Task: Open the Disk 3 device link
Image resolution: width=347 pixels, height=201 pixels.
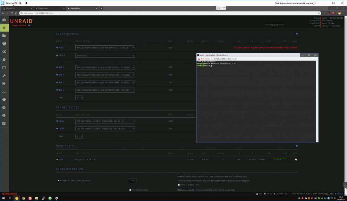Action: (x=61, y=83)
